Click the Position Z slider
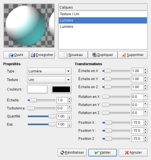Viewport: 151px width, 160px height. click(x=116, y=139)
